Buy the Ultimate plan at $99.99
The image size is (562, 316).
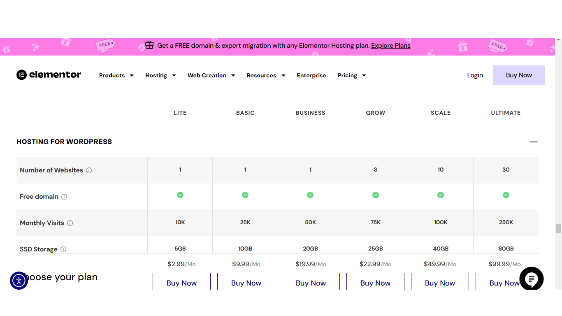[x=504, y=281]
